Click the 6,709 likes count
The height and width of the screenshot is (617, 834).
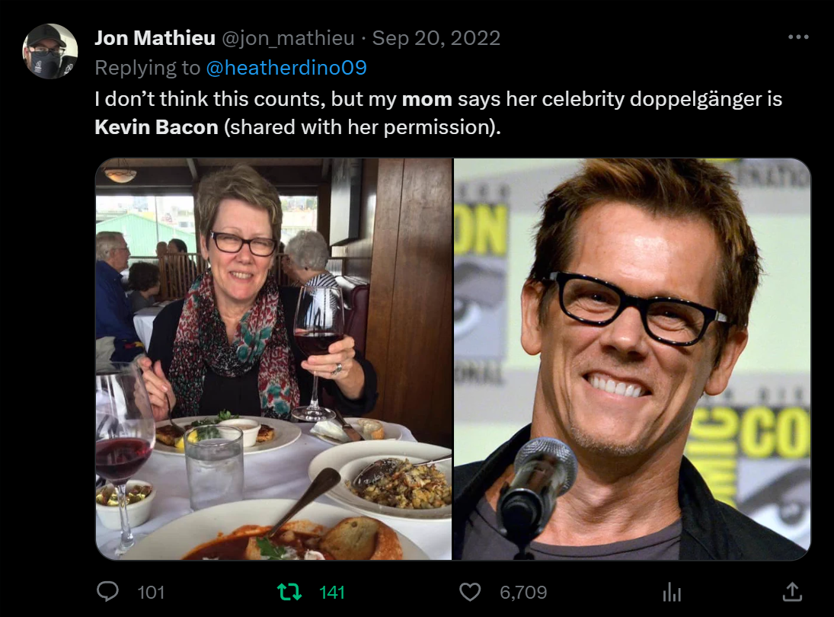[523, 592]
